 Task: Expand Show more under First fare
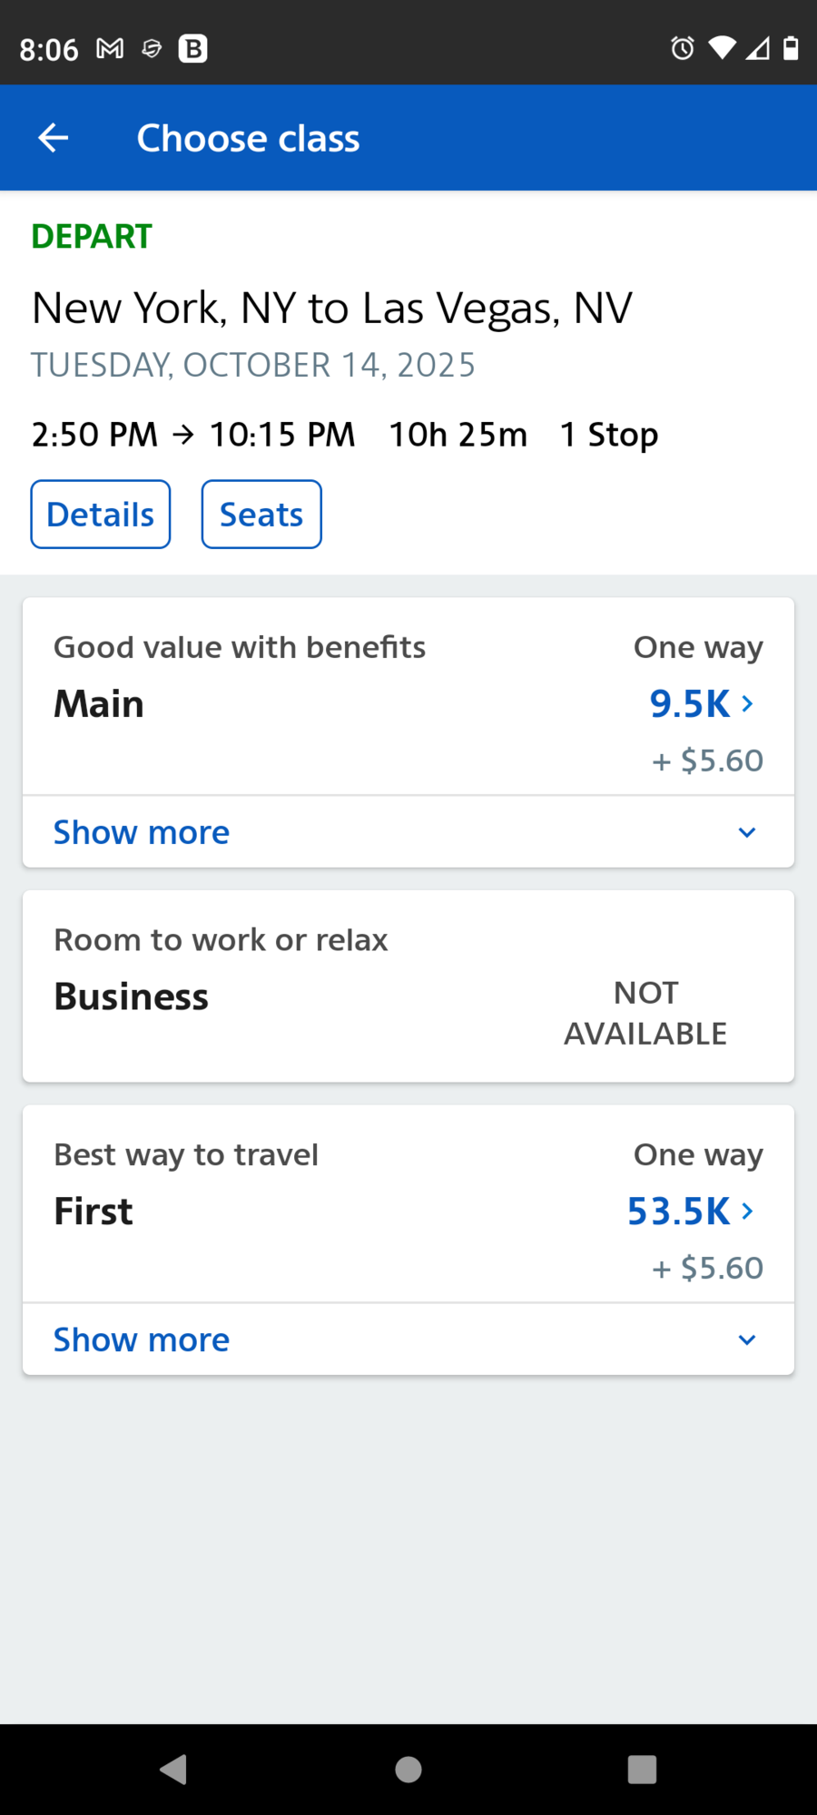coord(408,1339)
